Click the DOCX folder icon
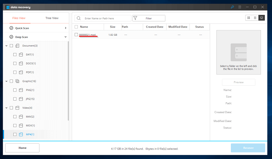Image resolution: width=272 pixels, height=159 pixels. coord(21,64)
